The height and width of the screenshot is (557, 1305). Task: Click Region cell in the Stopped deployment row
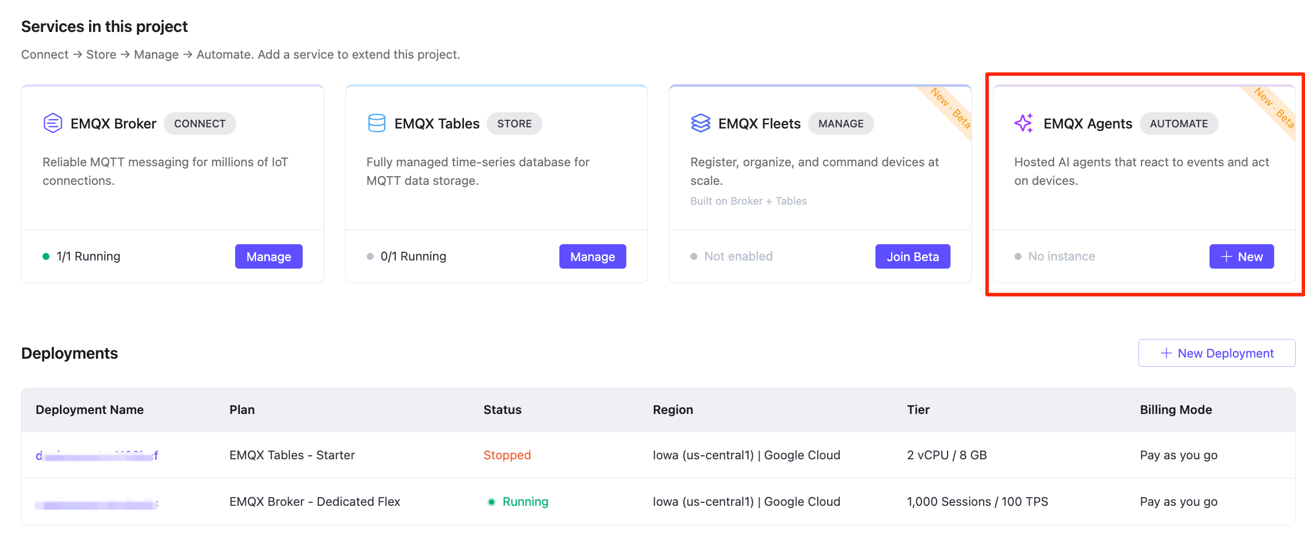tap(746, 455)
